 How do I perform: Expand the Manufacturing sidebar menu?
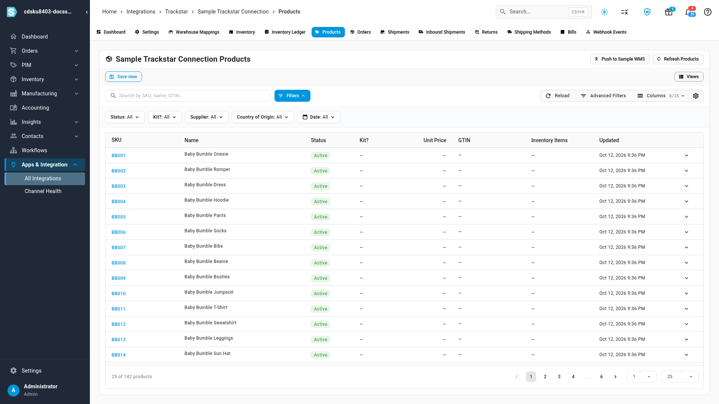(x=45, y=94)
